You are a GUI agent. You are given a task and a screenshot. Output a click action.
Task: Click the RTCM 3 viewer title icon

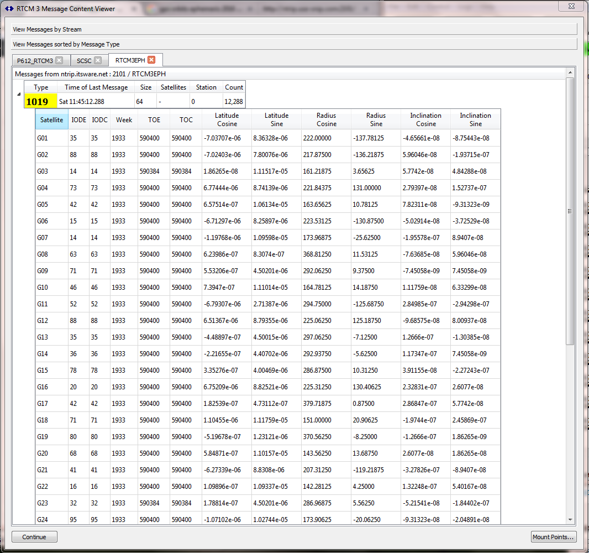click(9, 8)
